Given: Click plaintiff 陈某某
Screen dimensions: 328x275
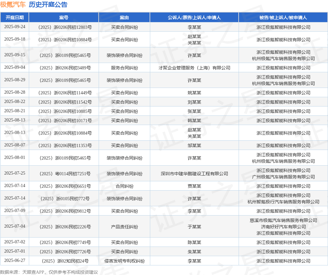Looking at the screenshot, I should tap(194, 242).
